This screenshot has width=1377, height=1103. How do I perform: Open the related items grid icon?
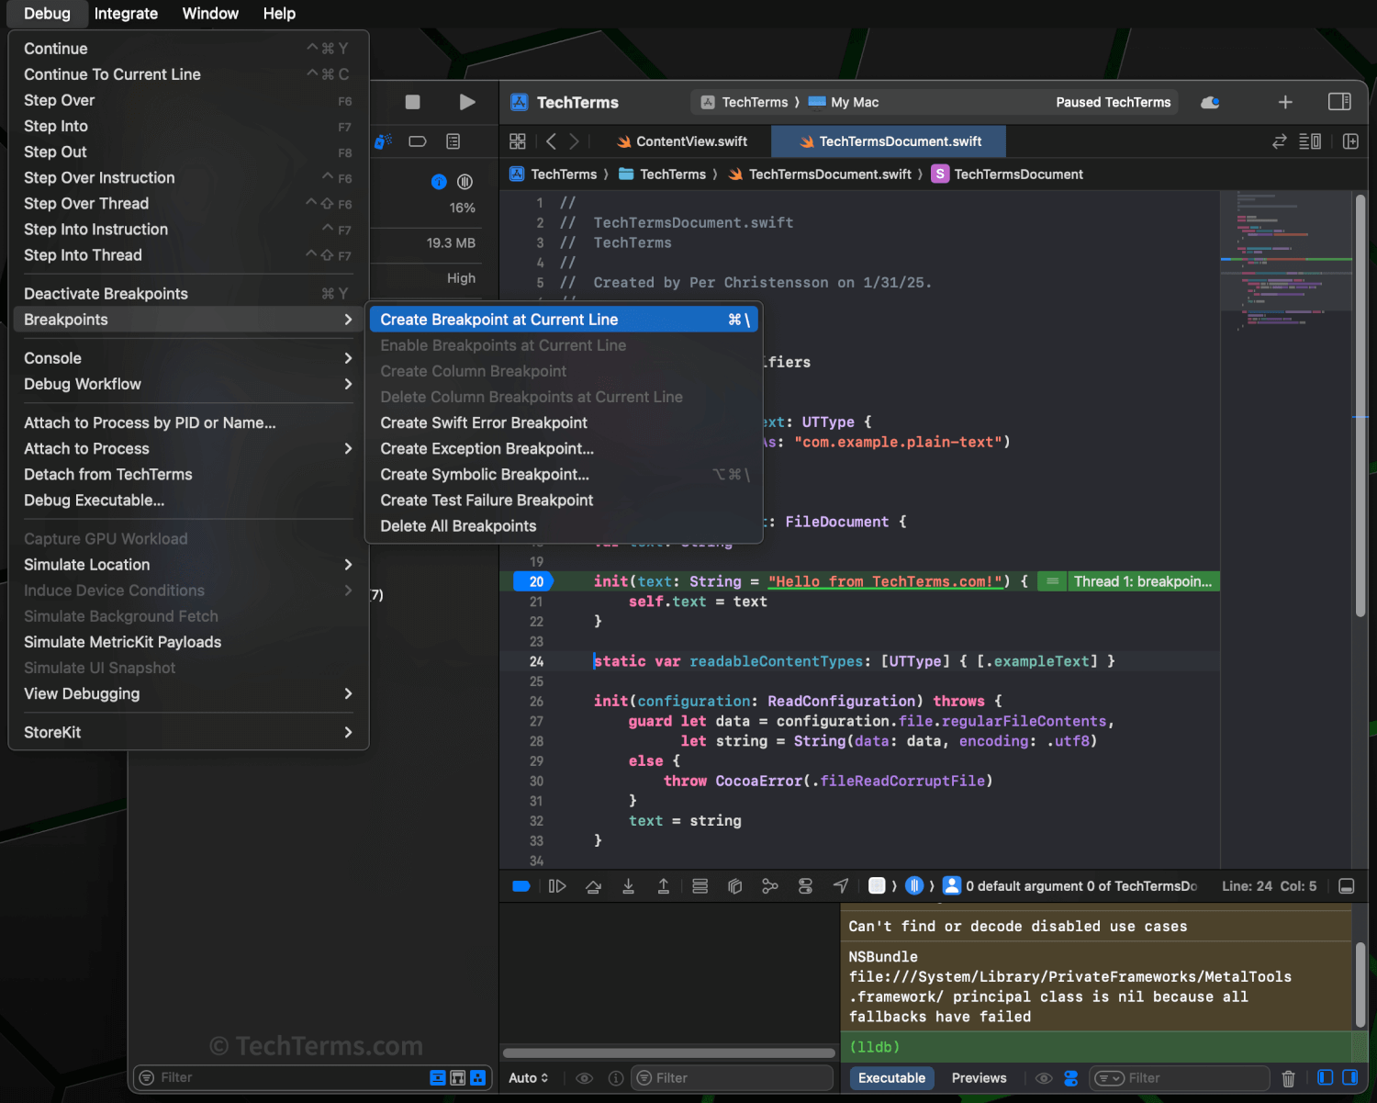pyautogui.click(x=518, y=141)
